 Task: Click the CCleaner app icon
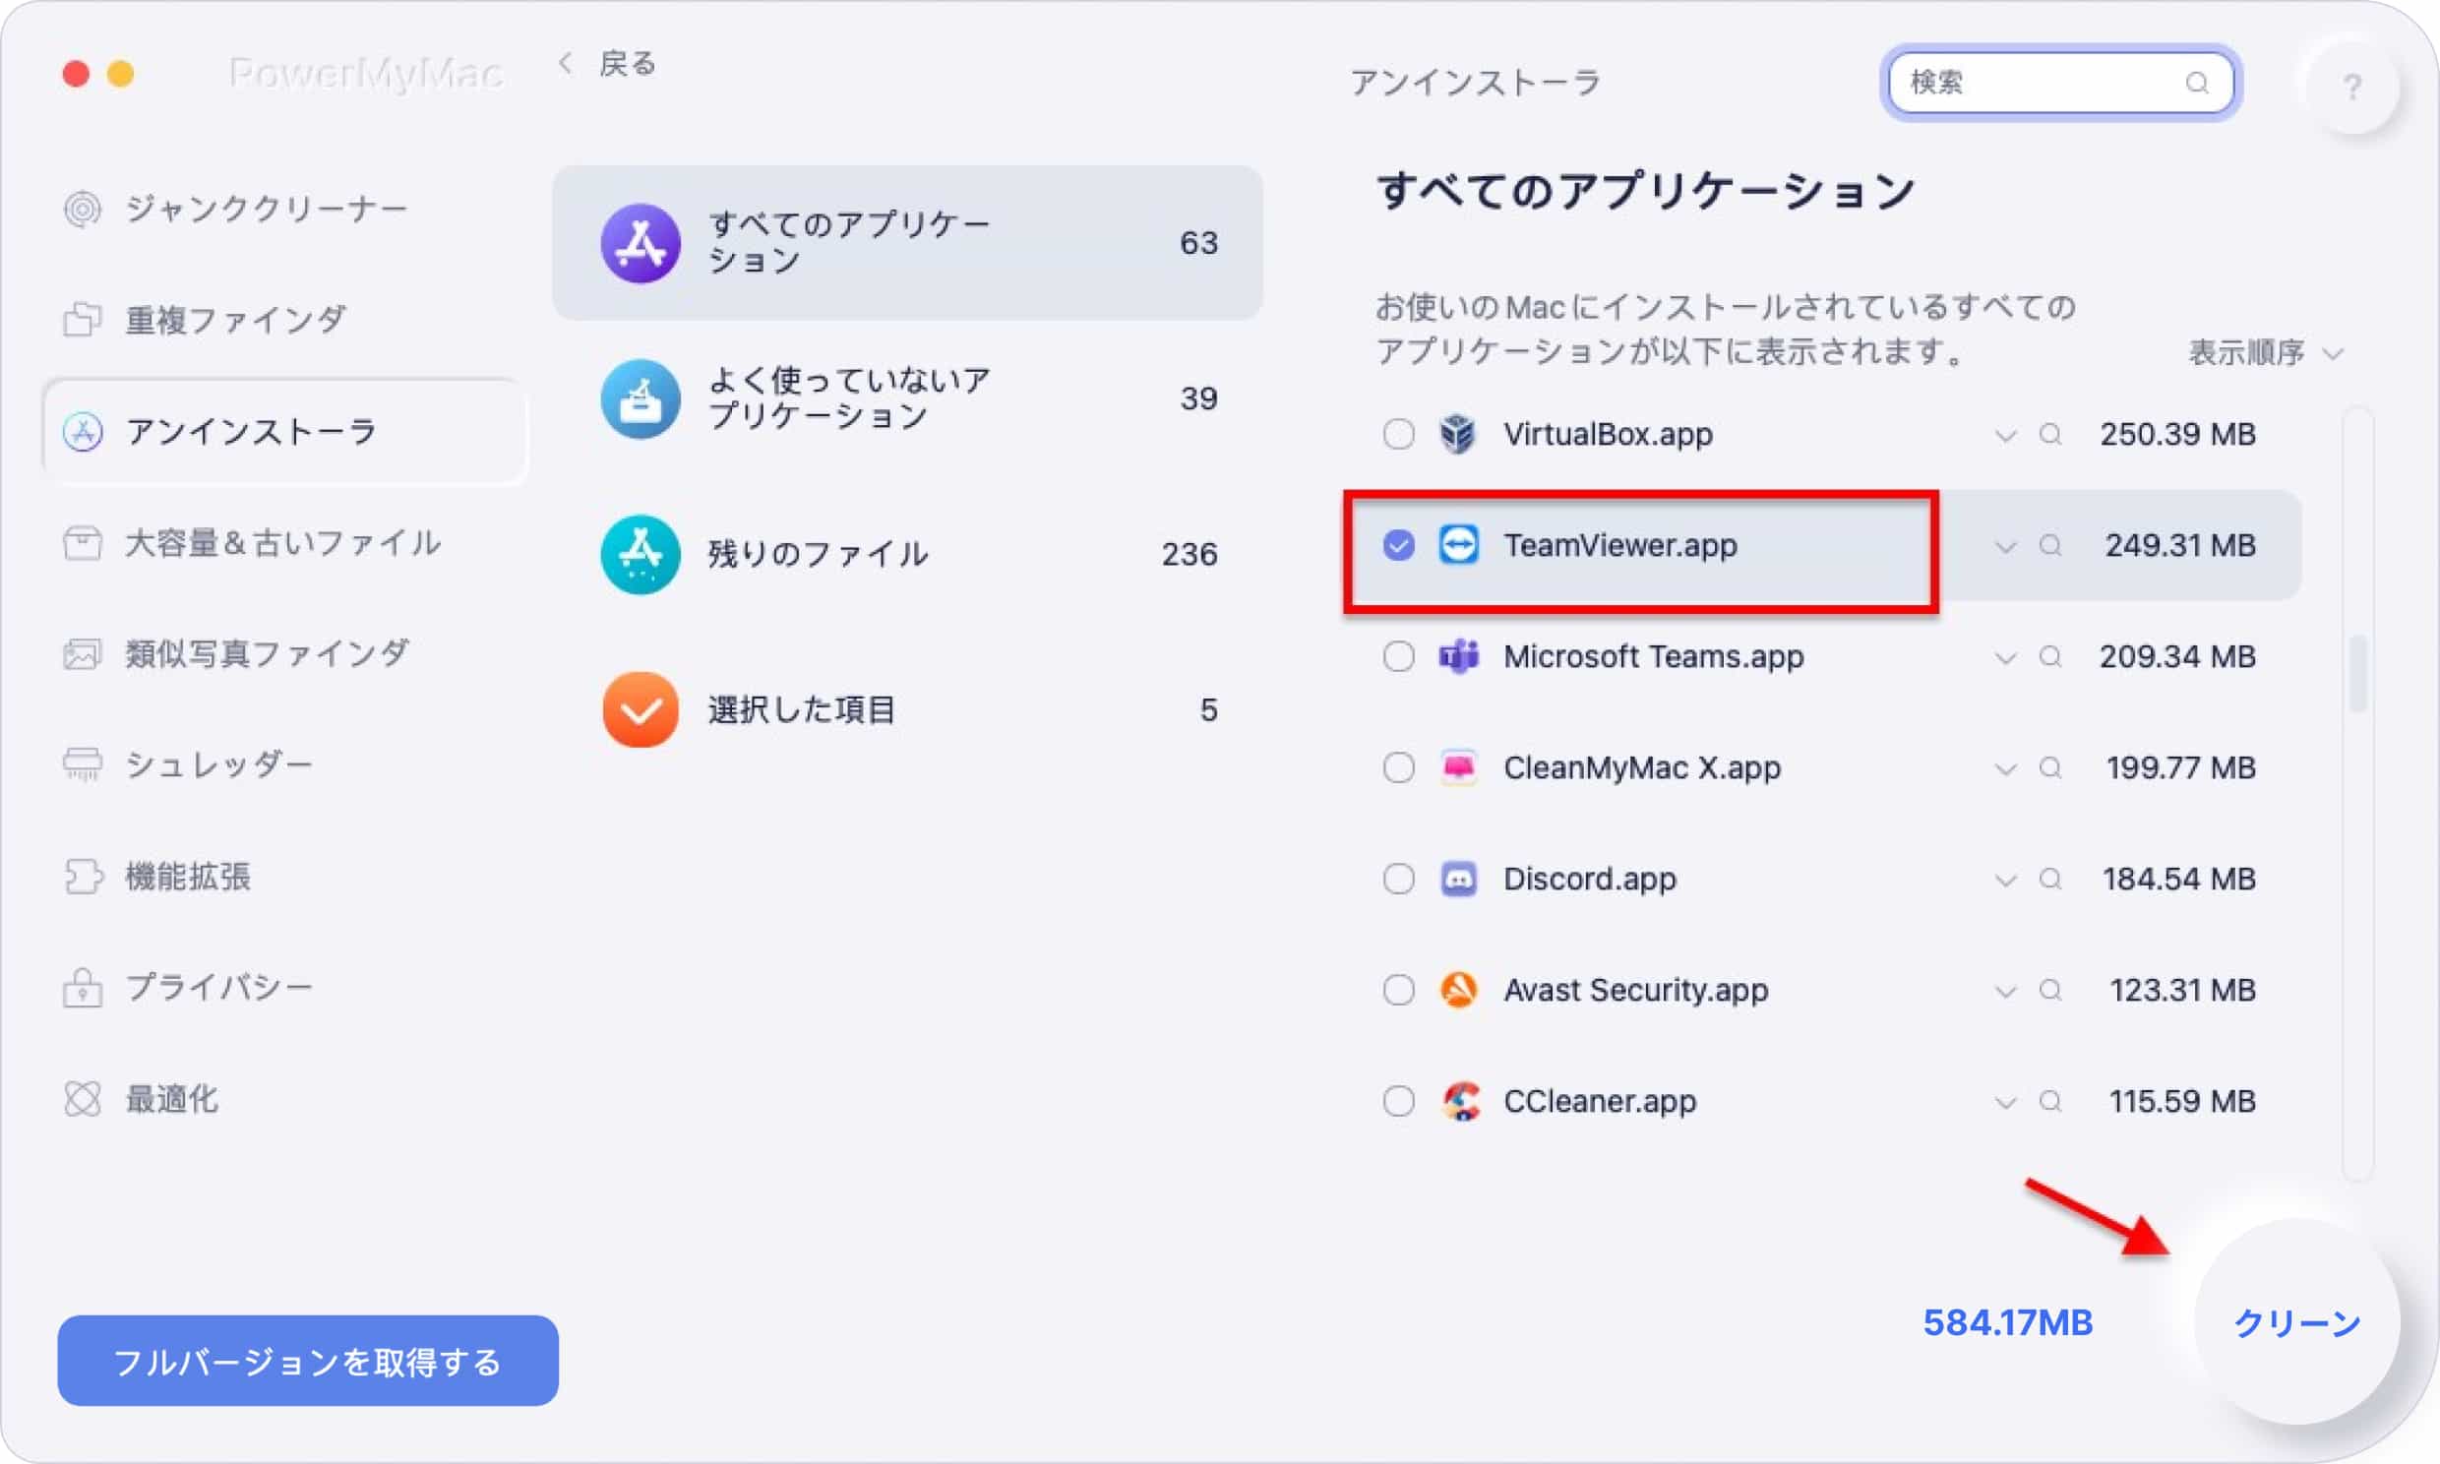[1460, 1101]
